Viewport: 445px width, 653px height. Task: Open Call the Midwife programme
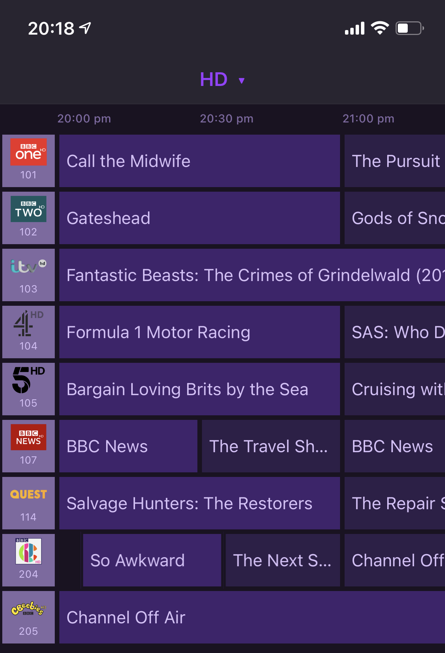[x=199, y=161]
